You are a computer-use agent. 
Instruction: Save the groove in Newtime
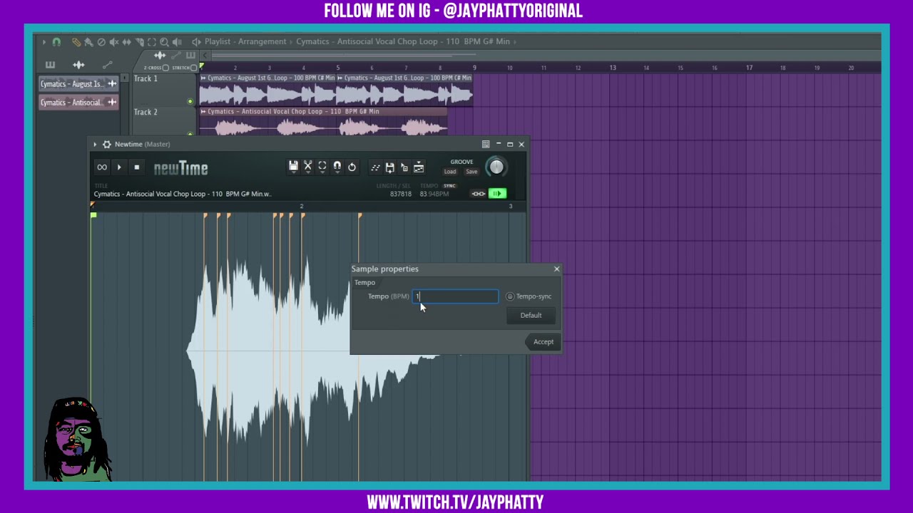click(x=471, y=172)
